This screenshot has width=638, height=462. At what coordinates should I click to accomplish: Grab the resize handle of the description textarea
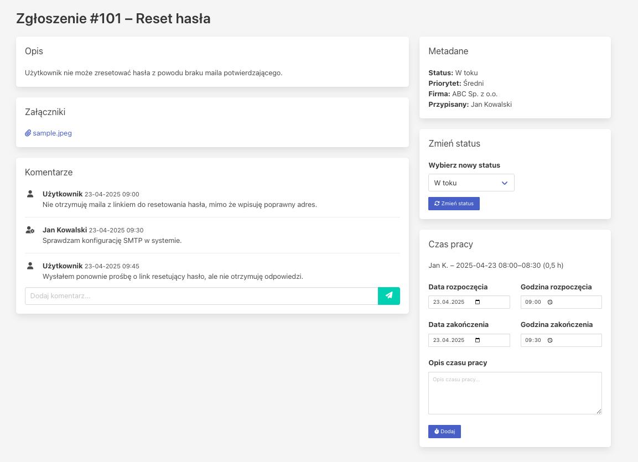coord(599,411)
